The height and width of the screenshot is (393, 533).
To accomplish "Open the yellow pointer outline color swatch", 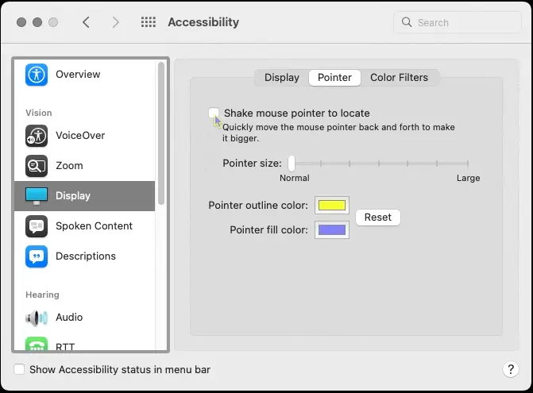I will point(332,206).
